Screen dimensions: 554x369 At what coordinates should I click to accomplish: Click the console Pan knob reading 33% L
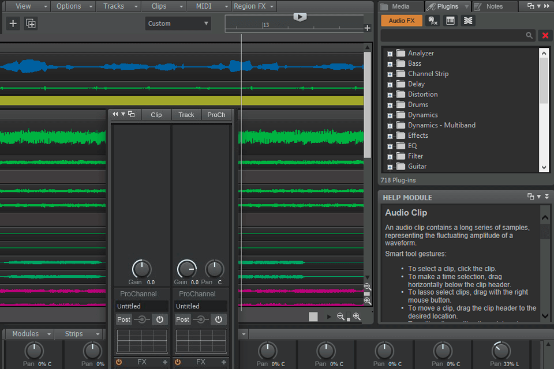[x=501, y=351]
